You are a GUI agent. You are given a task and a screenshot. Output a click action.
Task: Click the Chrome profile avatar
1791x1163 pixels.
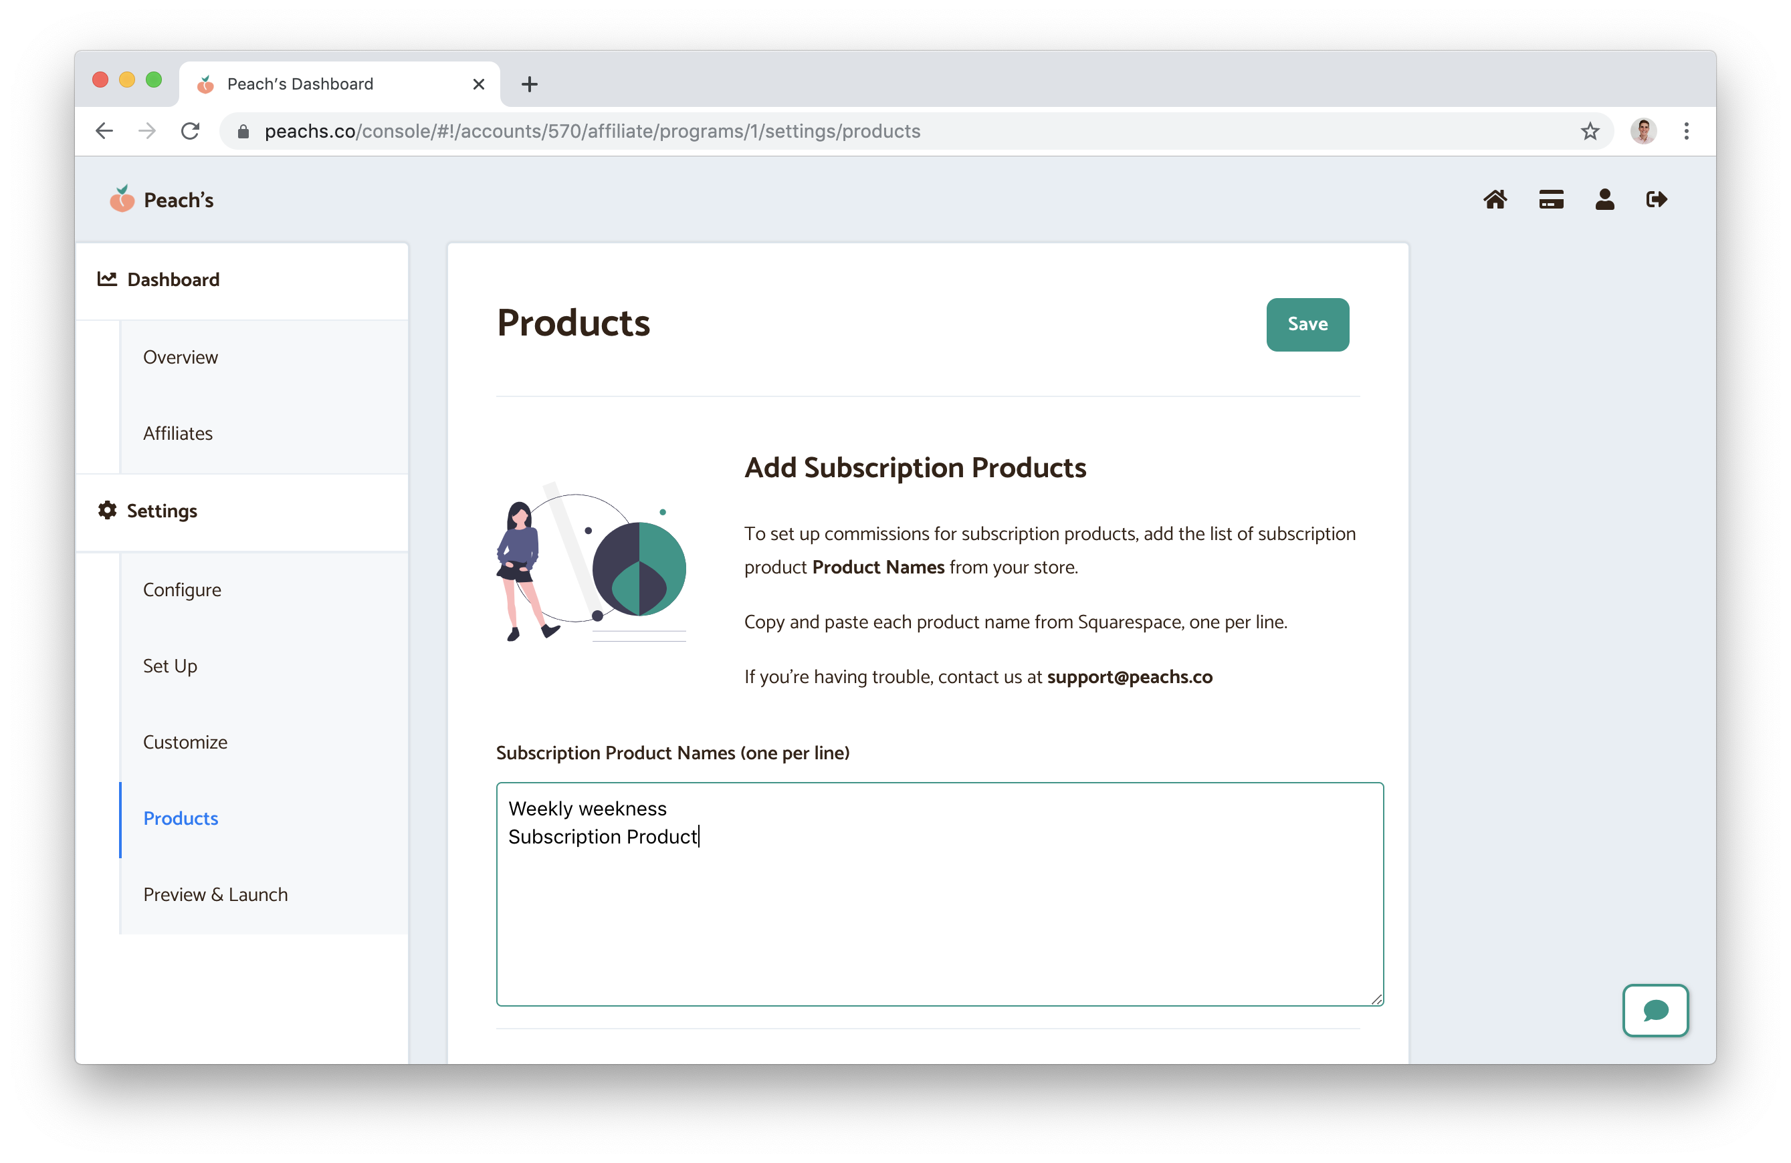coord(1643,132)
